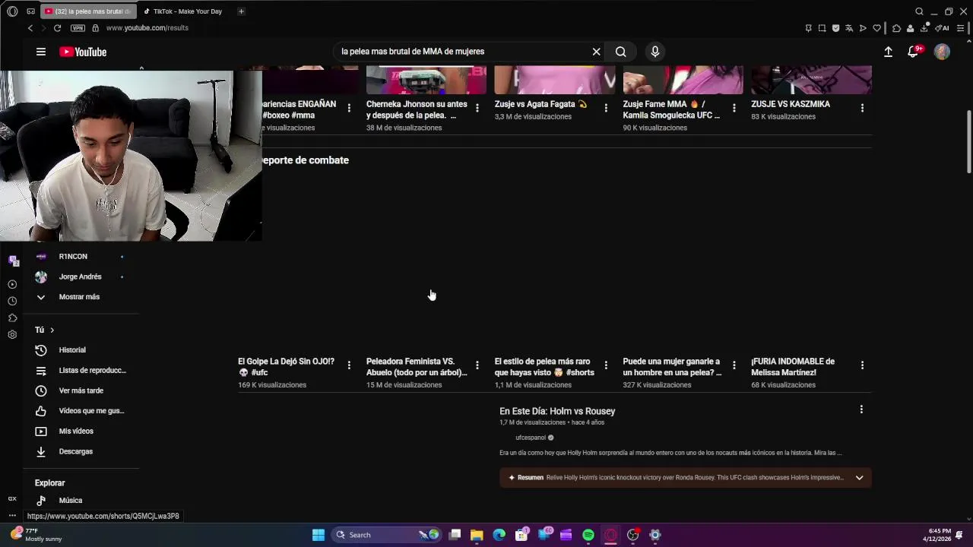The image size is (973, 547).
Task: Open ¡FURIA INDOMABLE de Melissa Martínez! short
Action: 793,367
